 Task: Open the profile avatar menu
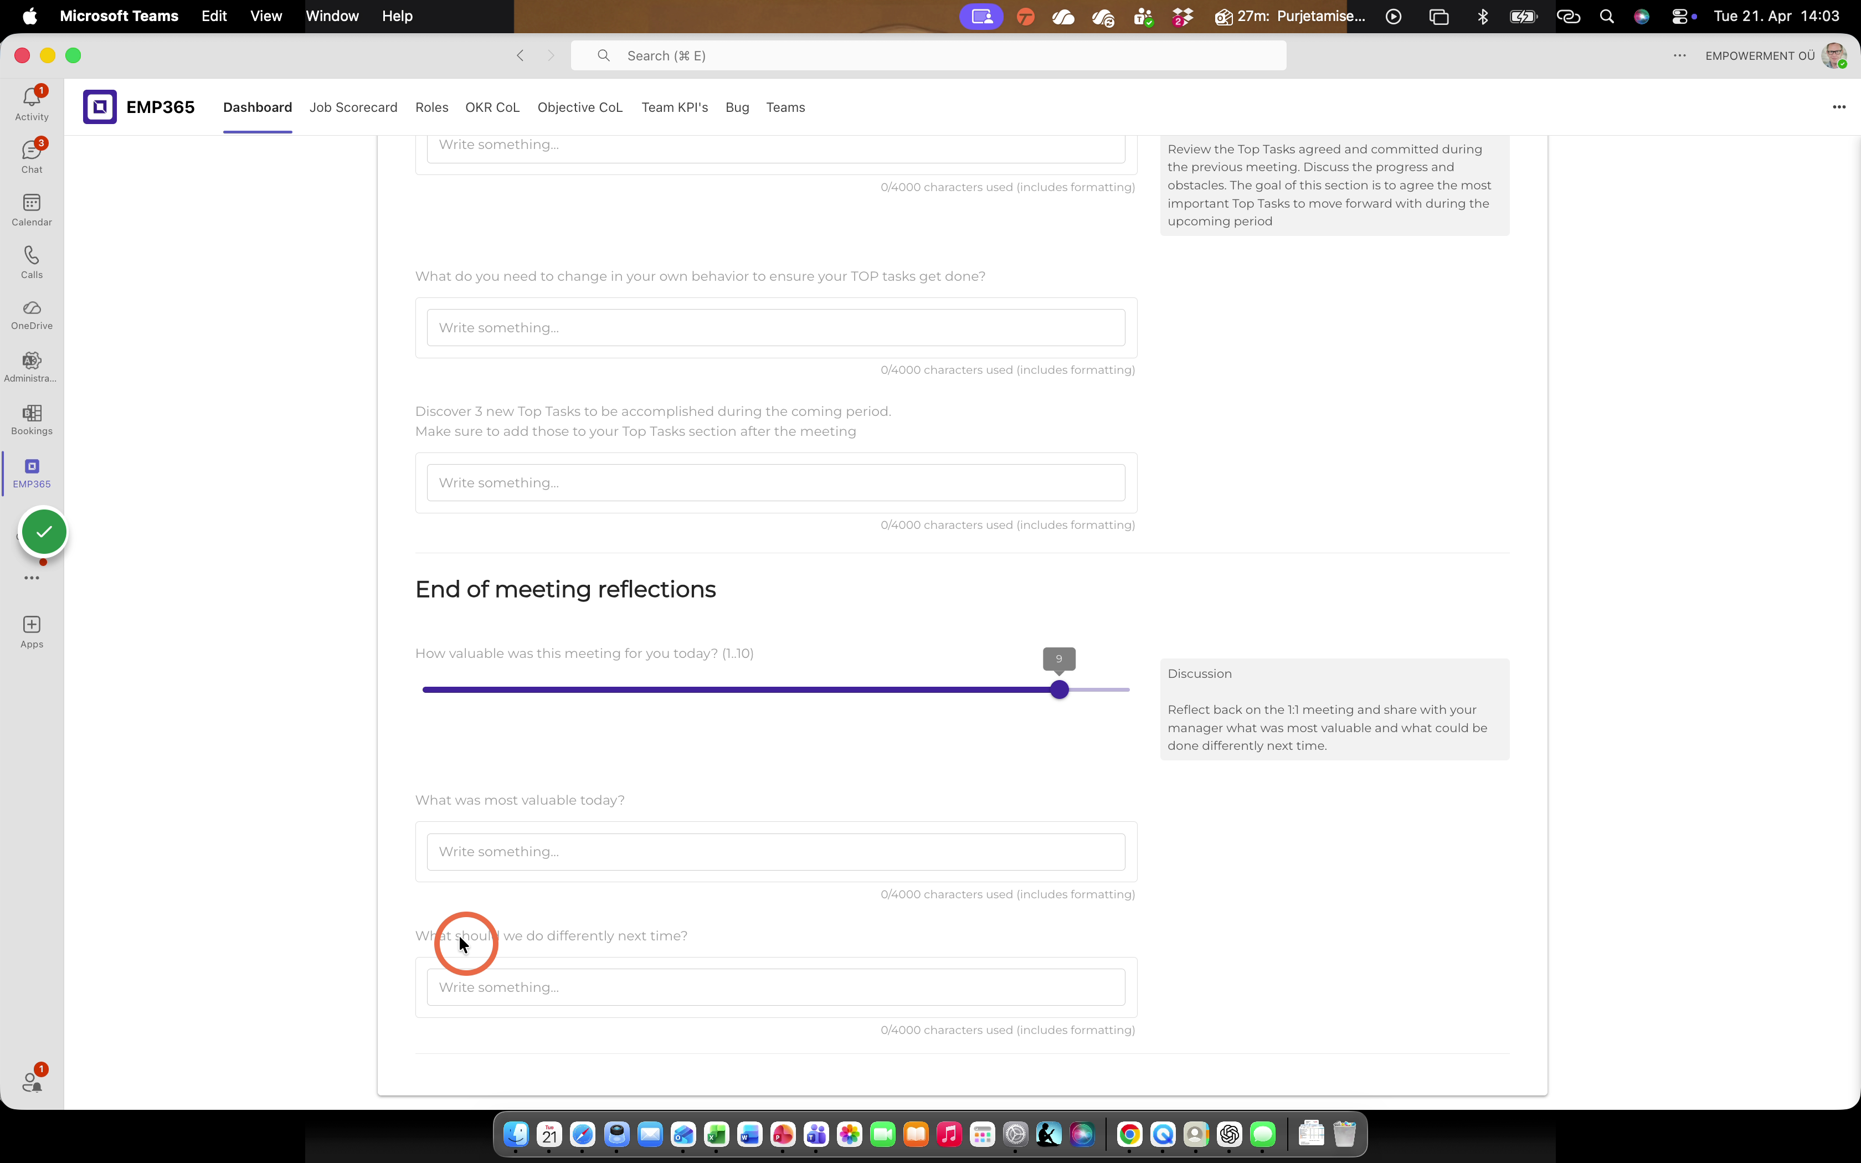[1833, 55]
